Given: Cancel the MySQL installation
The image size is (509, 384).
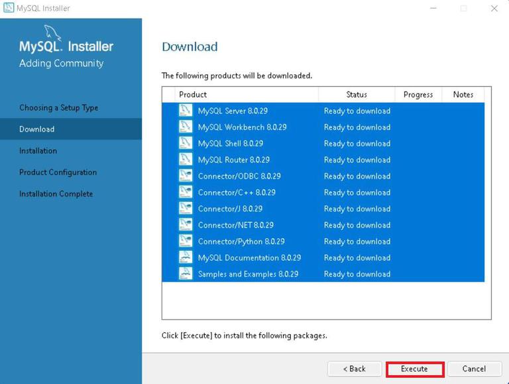Looking at the screenshot, I should (x=475, y=369).
